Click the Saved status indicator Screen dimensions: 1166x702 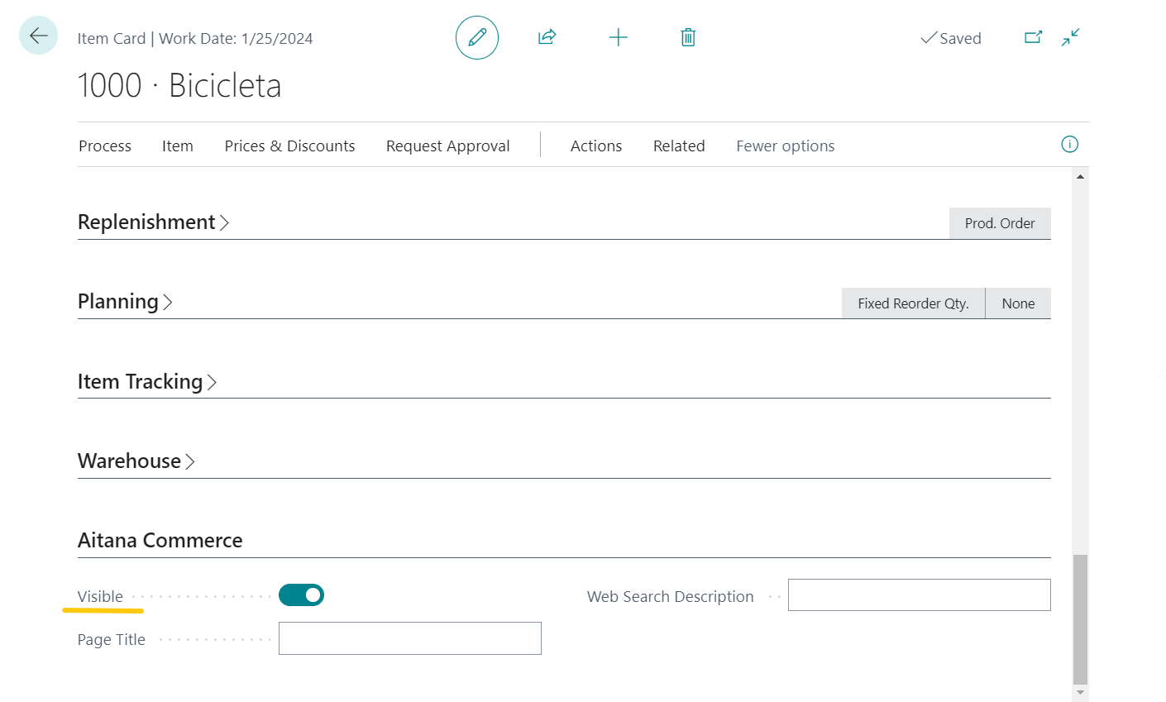point(951,38)
